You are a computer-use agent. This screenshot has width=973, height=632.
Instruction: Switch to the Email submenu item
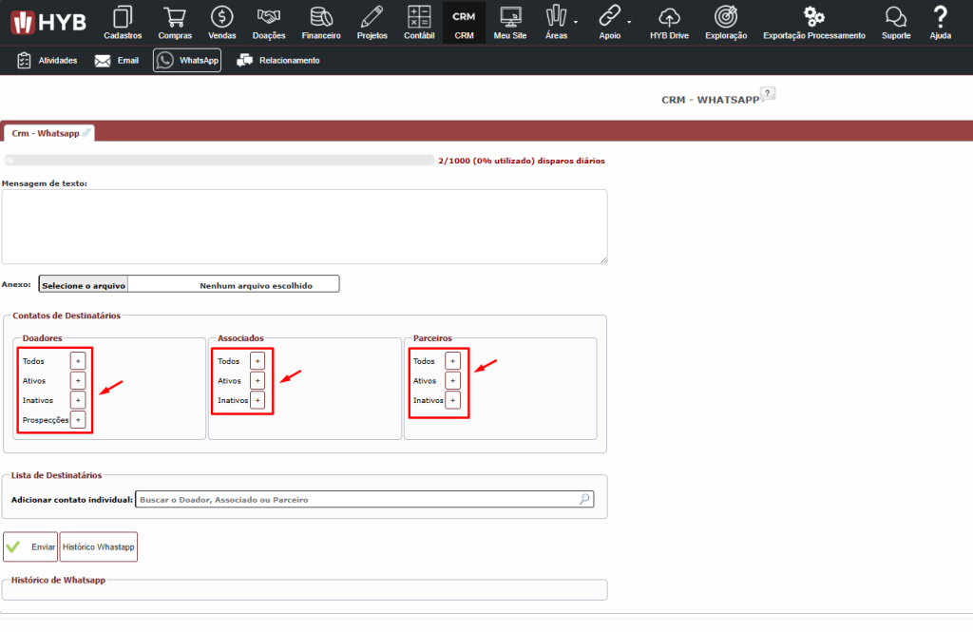116,61
